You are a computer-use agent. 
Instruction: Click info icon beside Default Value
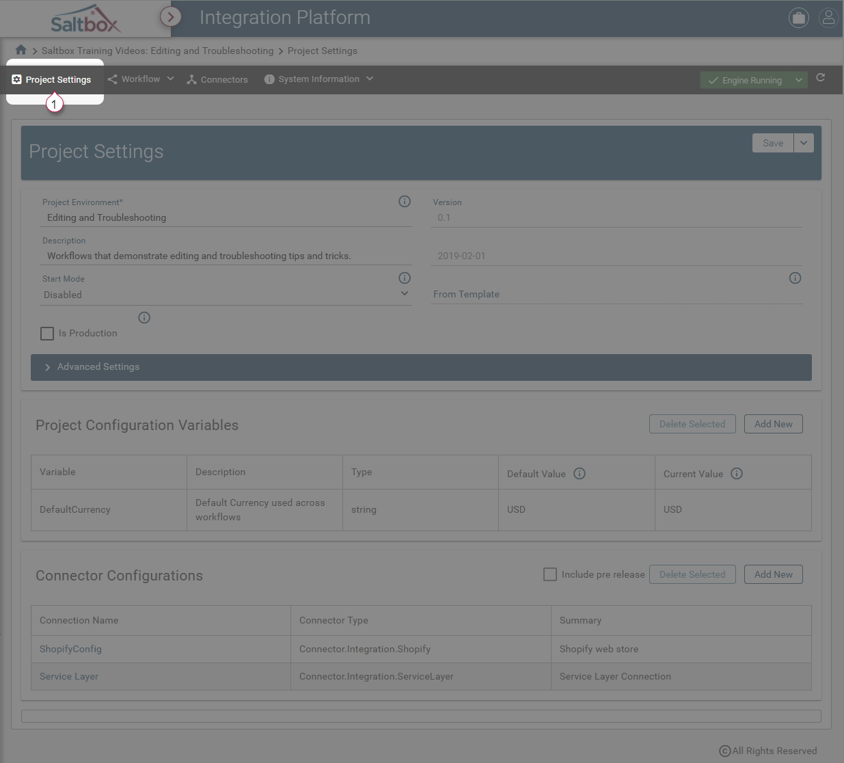pos(580,474)
